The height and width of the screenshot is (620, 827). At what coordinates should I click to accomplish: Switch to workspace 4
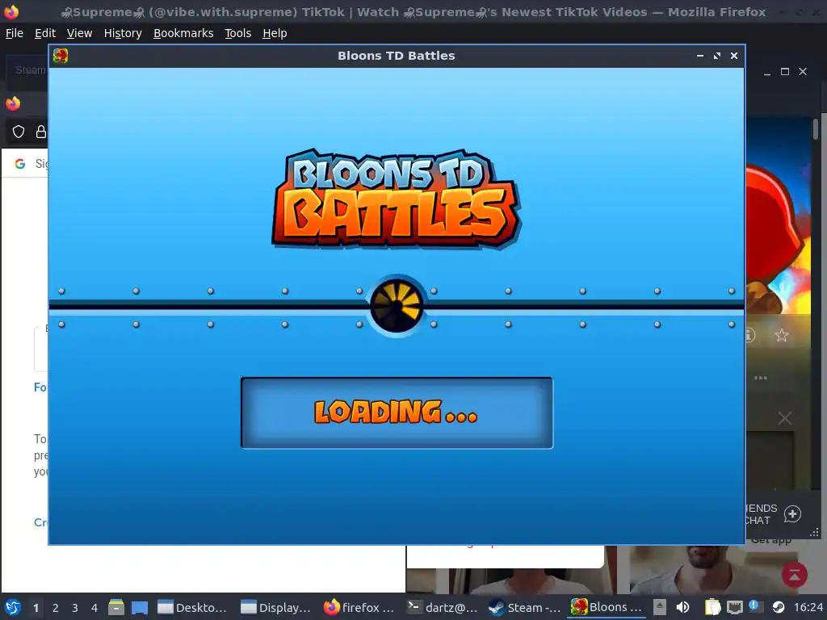pyautogui.click(x=94, y=608)
